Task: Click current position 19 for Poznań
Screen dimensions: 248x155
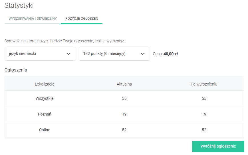Action: point(124,114)
